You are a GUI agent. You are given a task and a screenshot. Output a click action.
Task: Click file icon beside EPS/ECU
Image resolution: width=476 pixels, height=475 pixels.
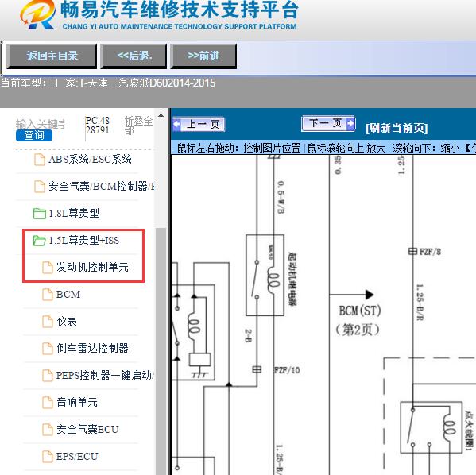(x=48, y=457)
